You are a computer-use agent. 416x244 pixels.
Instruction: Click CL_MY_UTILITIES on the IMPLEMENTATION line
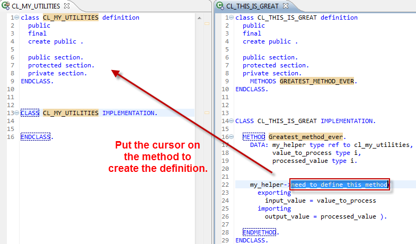pyautogui.click(x=70, y=113)
